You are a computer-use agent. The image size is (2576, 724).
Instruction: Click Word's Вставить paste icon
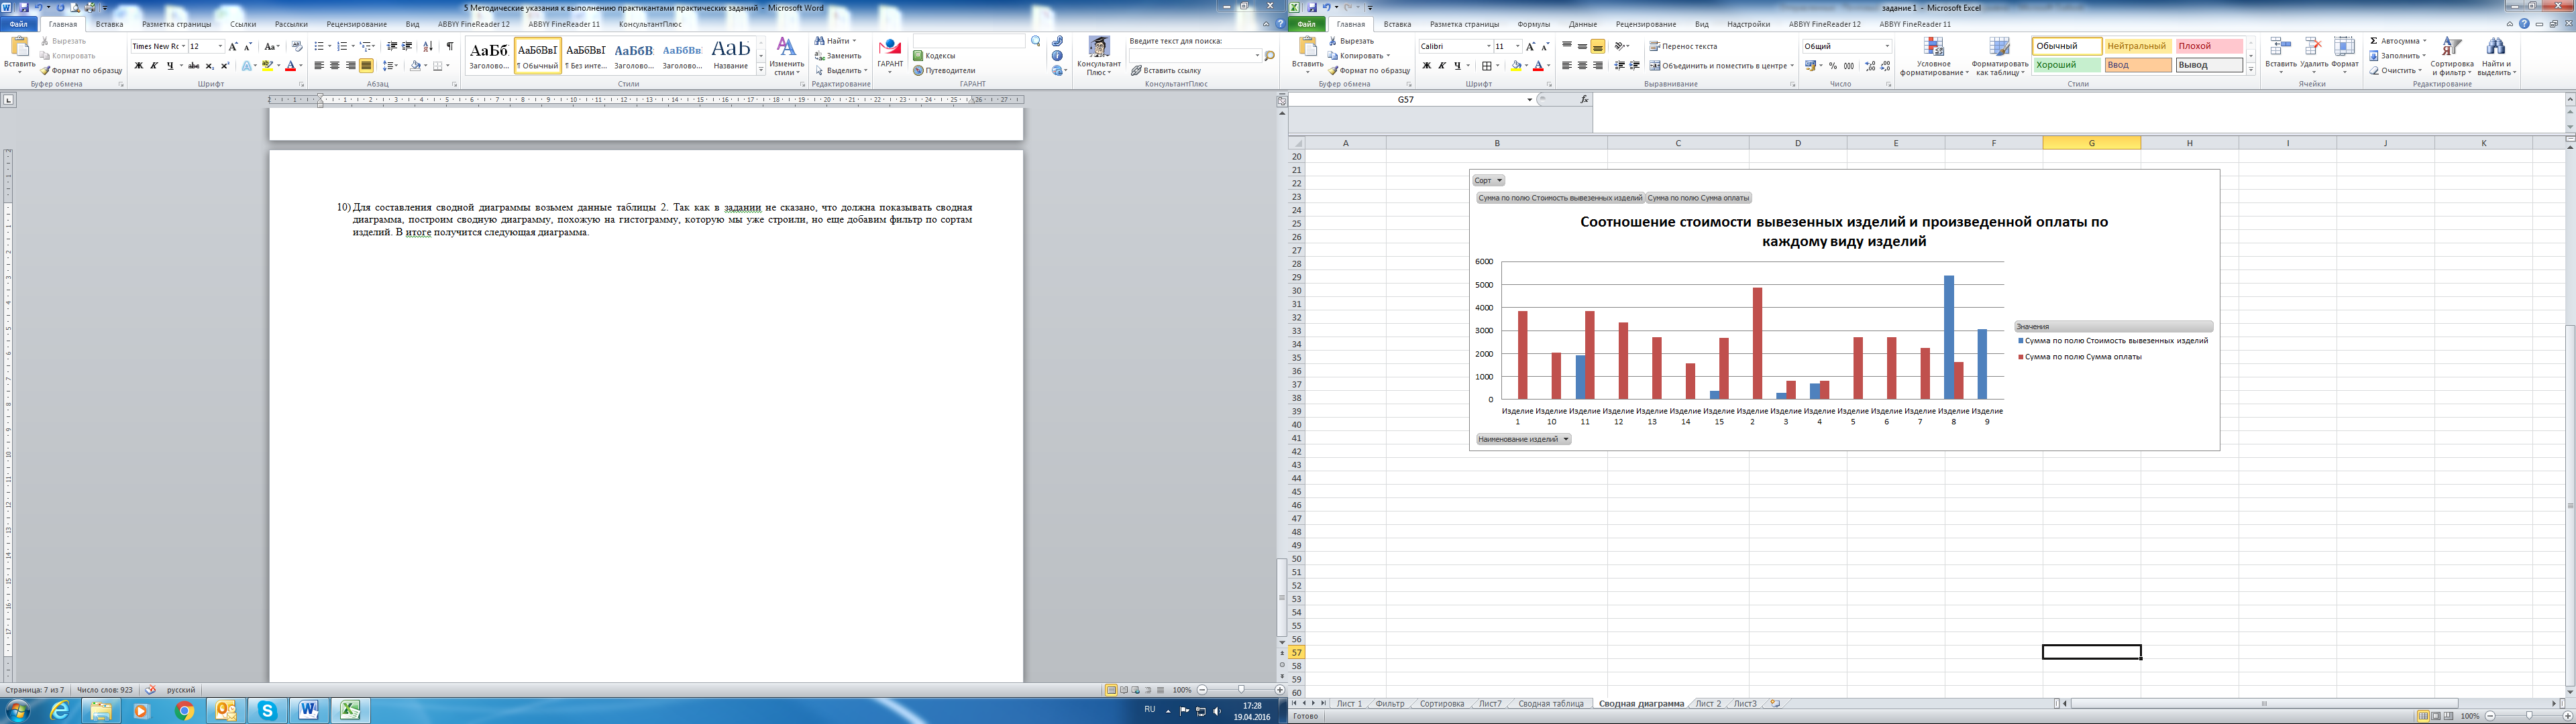click(x=19, y=47)
